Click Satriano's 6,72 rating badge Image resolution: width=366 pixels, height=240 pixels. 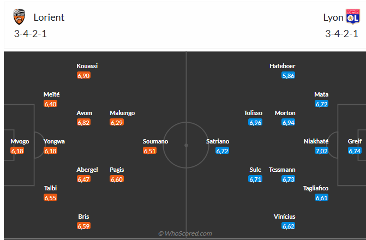point(222,151)
